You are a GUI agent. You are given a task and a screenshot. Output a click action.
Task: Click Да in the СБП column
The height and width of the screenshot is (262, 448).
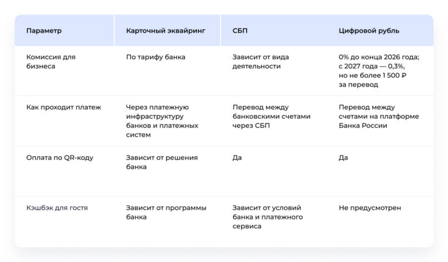[237, 158]
